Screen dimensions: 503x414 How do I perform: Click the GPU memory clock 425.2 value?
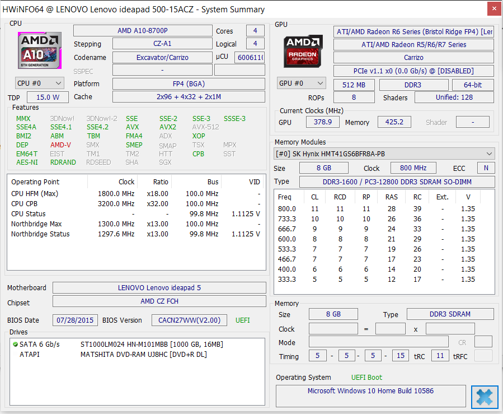coord(394,122)
